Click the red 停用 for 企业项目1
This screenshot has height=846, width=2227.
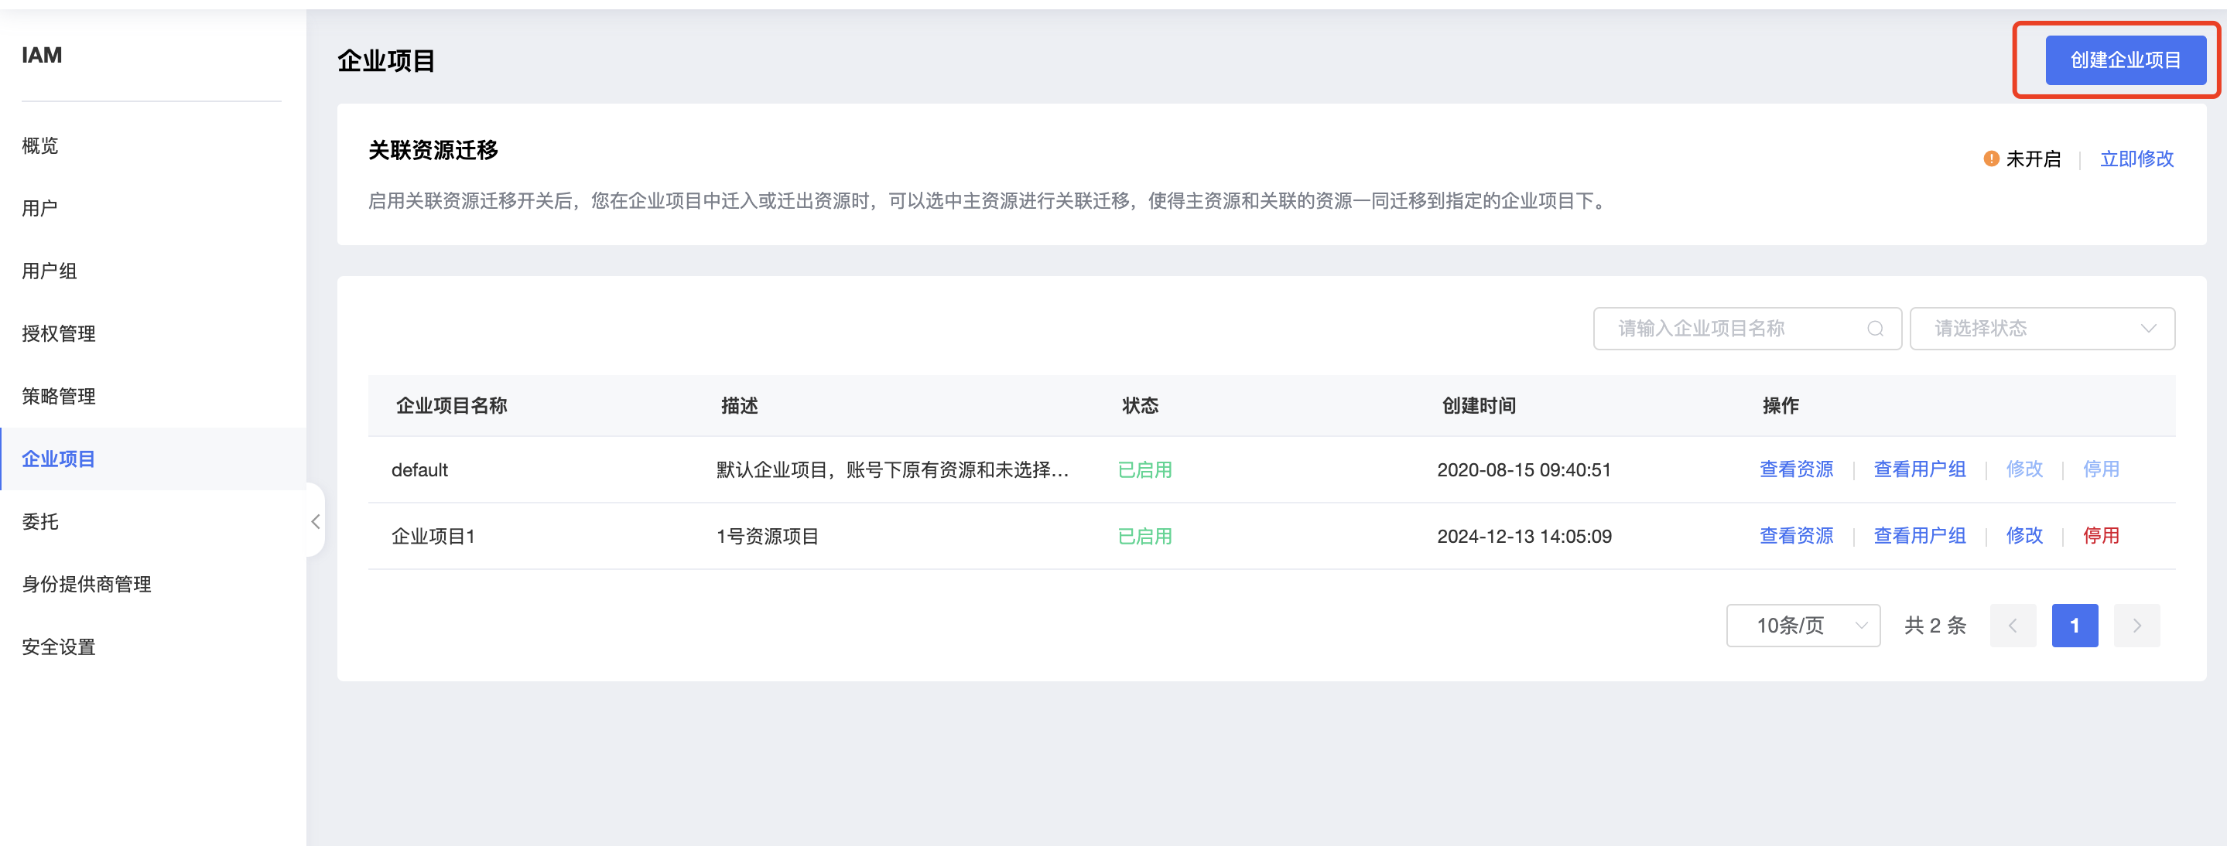[x=2101, y=536]
